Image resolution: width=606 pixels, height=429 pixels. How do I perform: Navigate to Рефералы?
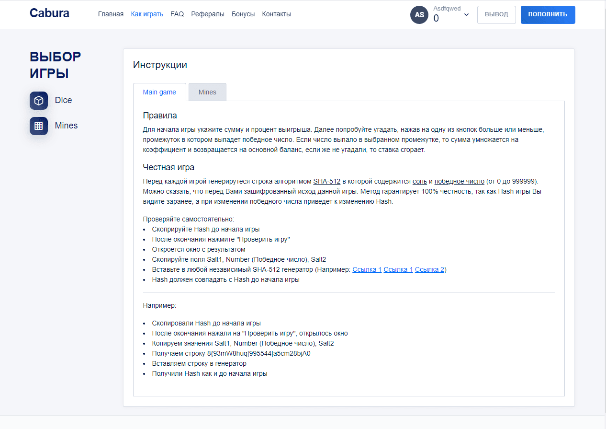(208, 14)
